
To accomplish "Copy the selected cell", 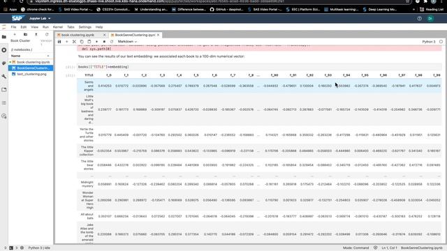I will [82, 42].
